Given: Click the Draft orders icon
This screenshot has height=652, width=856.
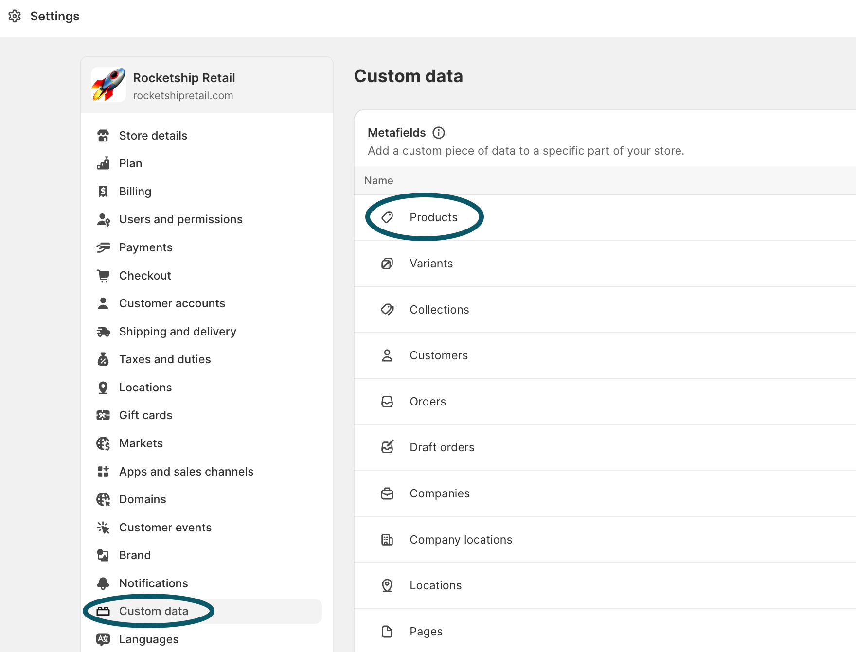Looking at the screenshot, I should pyautogui.click(x=387, y=447).
